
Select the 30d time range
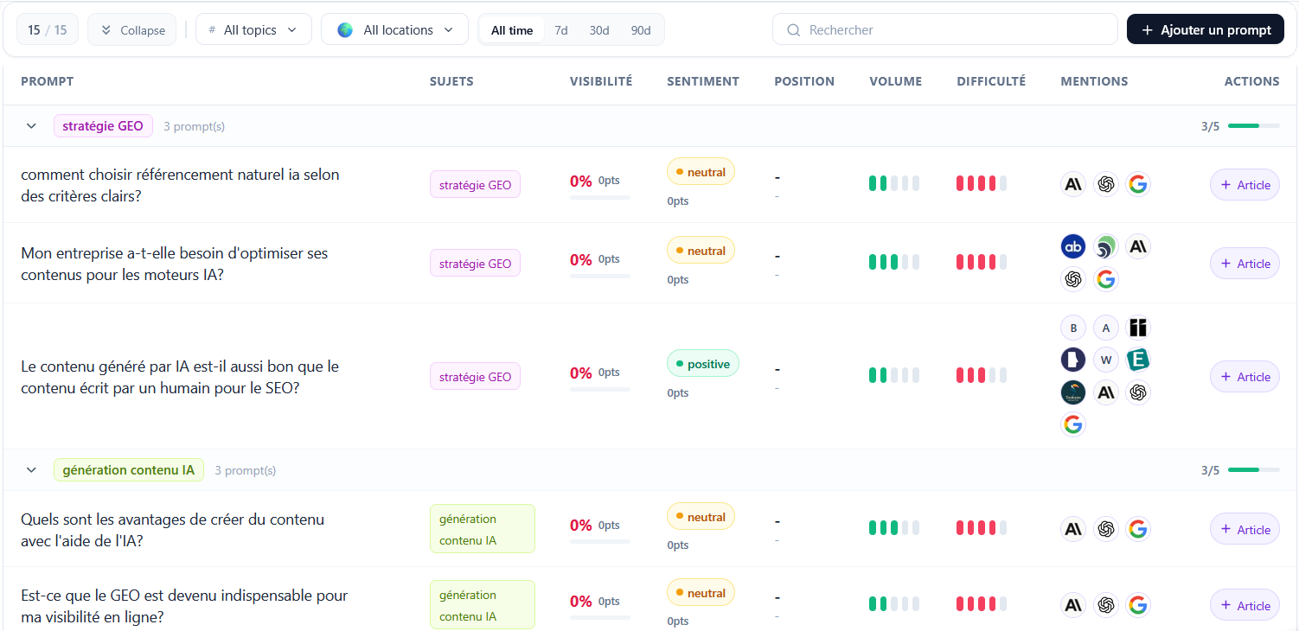[x=599, y=30]
